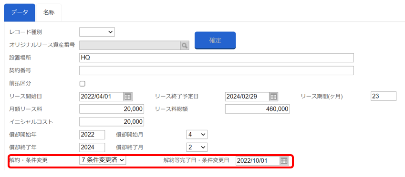The height and width of the screenshot is (177, 405).
Task: Click the 月額リース料 label
Action: click(x=26, y=109)
